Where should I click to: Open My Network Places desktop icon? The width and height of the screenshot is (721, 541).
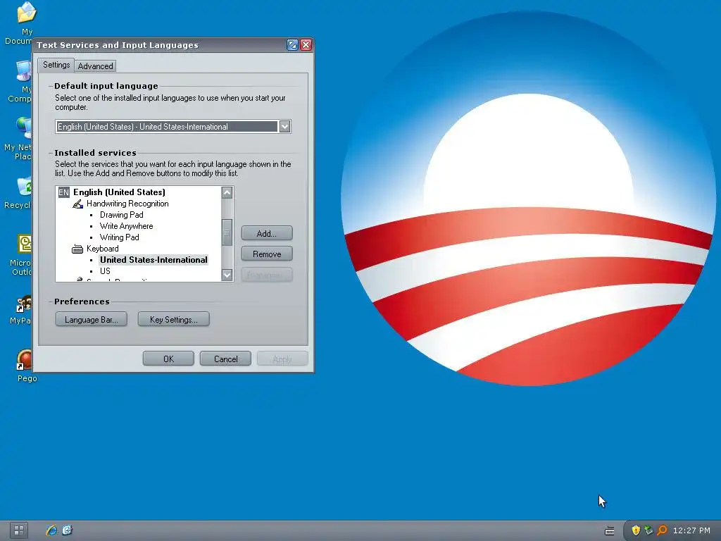tap(18, 139)
